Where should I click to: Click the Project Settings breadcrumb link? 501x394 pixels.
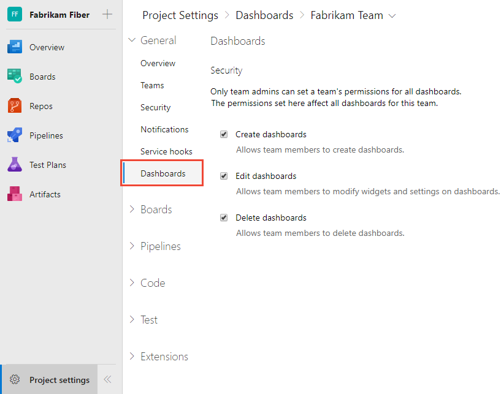tap(180, 15)
